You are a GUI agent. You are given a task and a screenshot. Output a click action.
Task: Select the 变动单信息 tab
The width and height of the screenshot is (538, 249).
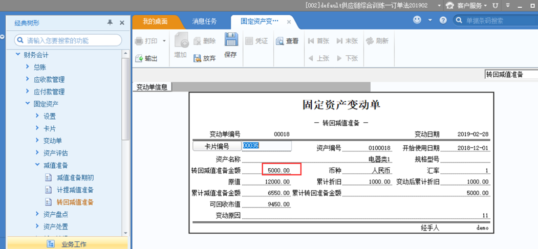coord(152,87)
